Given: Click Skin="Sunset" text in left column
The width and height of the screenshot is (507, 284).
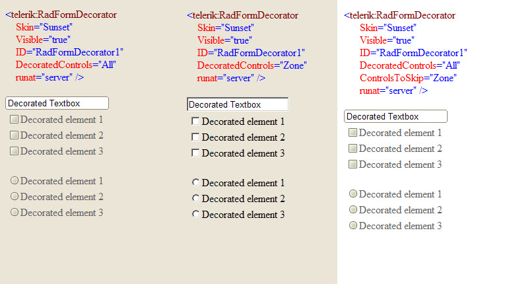Looking at the screenshot, I should click(44, 27).
